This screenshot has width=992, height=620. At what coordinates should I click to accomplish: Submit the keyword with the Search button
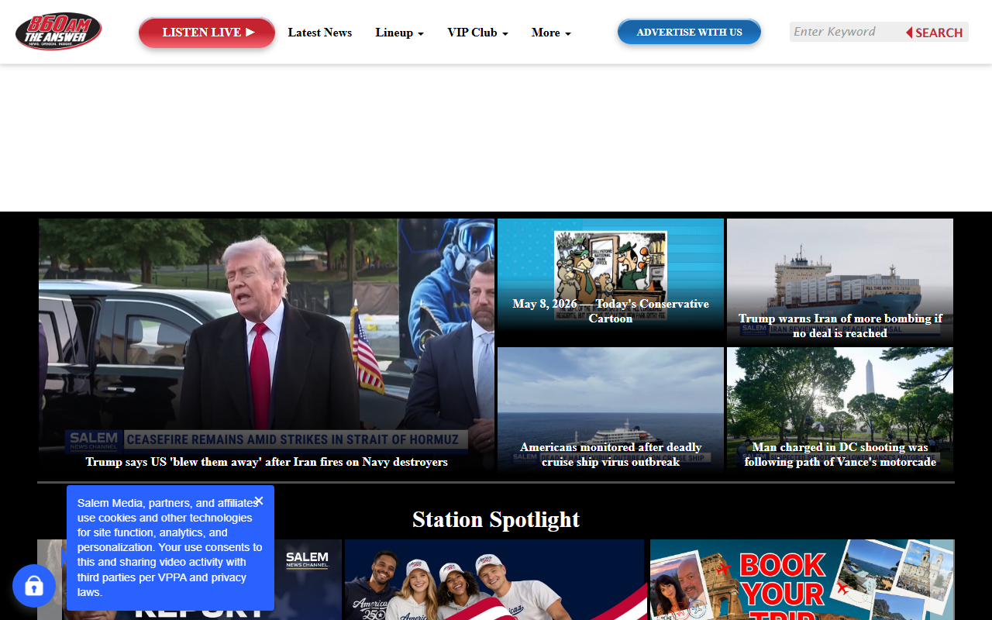coord(935,33)
